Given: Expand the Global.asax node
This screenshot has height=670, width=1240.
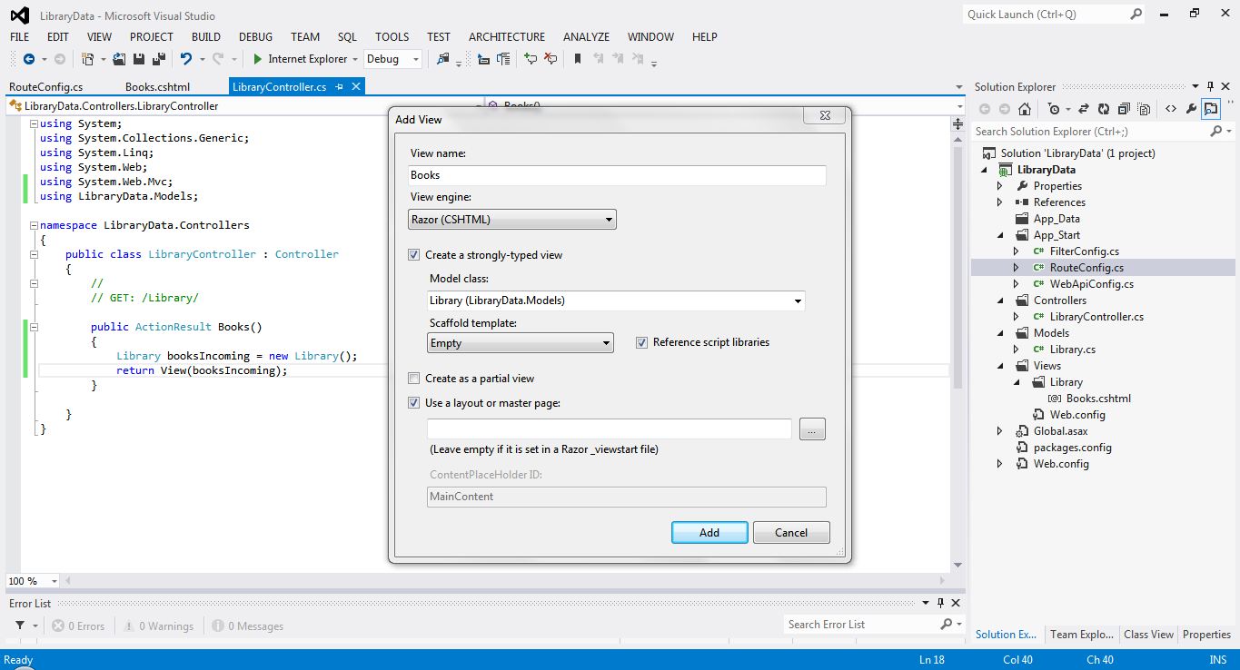Looking at the screenshot, I should tap(999, 431).
